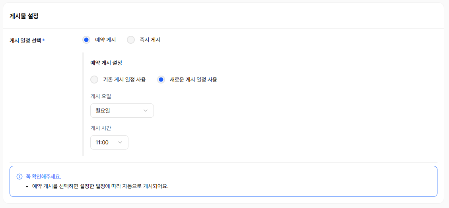Click the 새로운 게시 일정 사용 label text
The image size is (449, 208).
point(193,80)
